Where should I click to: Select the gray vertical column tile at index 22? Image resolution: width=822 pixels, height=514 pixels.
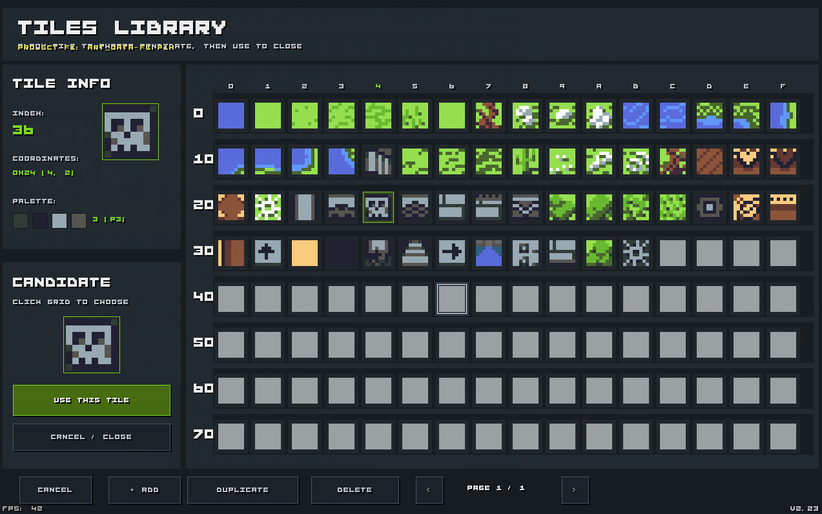[x=305, y=207]
